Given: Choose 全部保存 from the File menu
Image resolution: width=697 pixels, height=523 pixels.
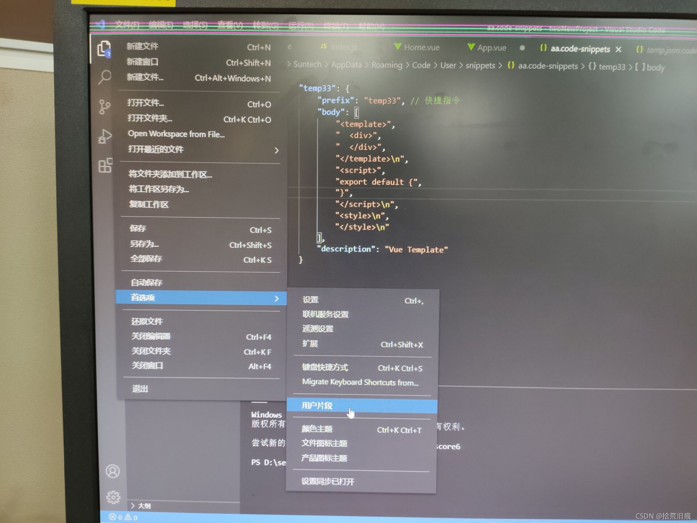Looking at the screenshot, I should click(x=201, y=259).
